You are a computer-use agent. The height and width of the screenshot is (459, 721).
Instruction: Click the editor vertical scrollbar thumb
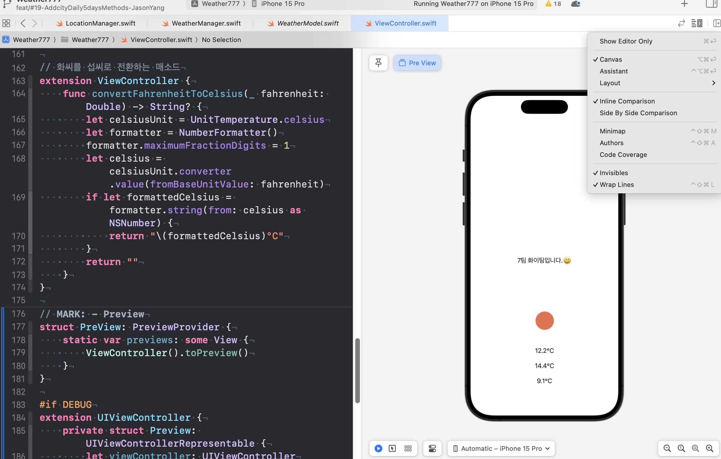point(357,370)
